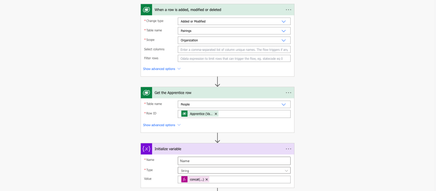The image size is (436, 191).
Task: Click the Initialize variable purple icon
Action: (146, 149)
